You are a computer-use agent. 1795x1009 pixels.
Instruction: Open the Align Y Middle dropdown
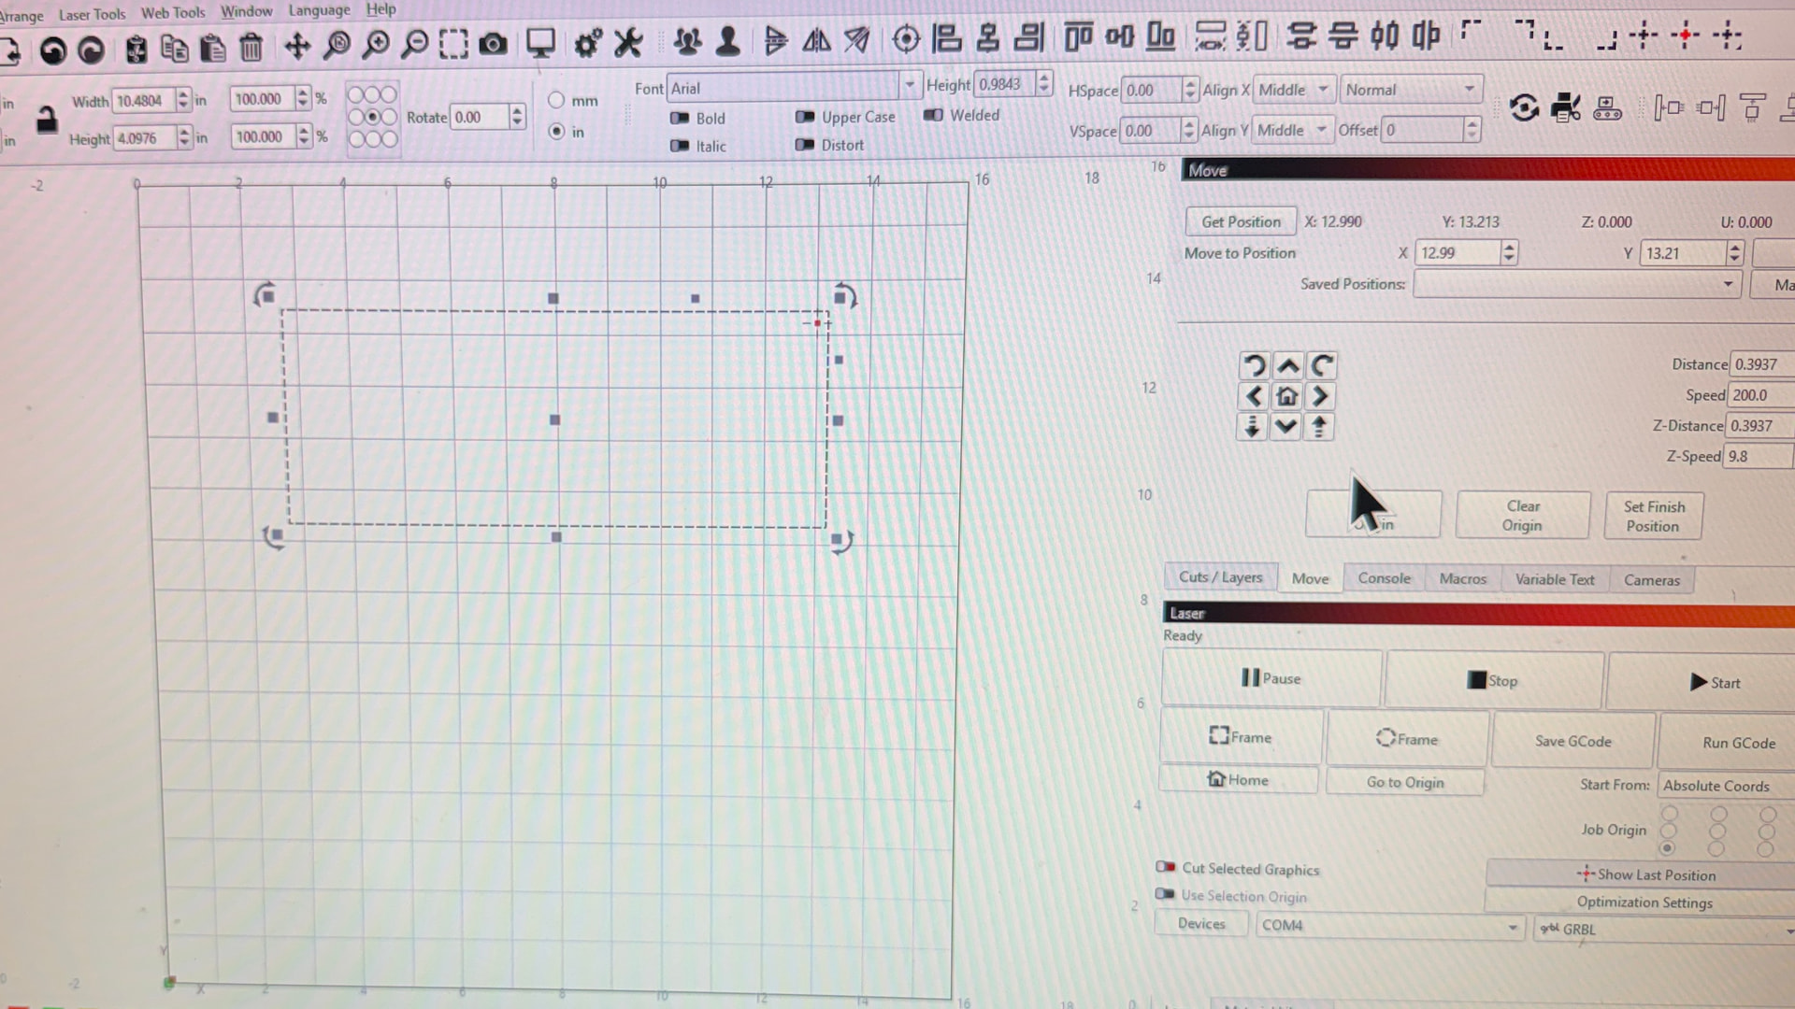tap(1293, 130)
